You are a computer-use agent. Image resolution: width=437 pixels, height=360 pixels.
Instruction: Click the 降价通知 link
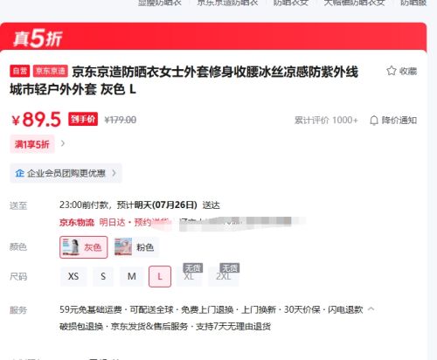(399, 120)
